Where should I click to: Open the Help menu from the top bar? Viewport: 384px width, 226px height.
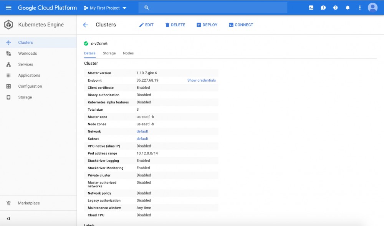335,7
